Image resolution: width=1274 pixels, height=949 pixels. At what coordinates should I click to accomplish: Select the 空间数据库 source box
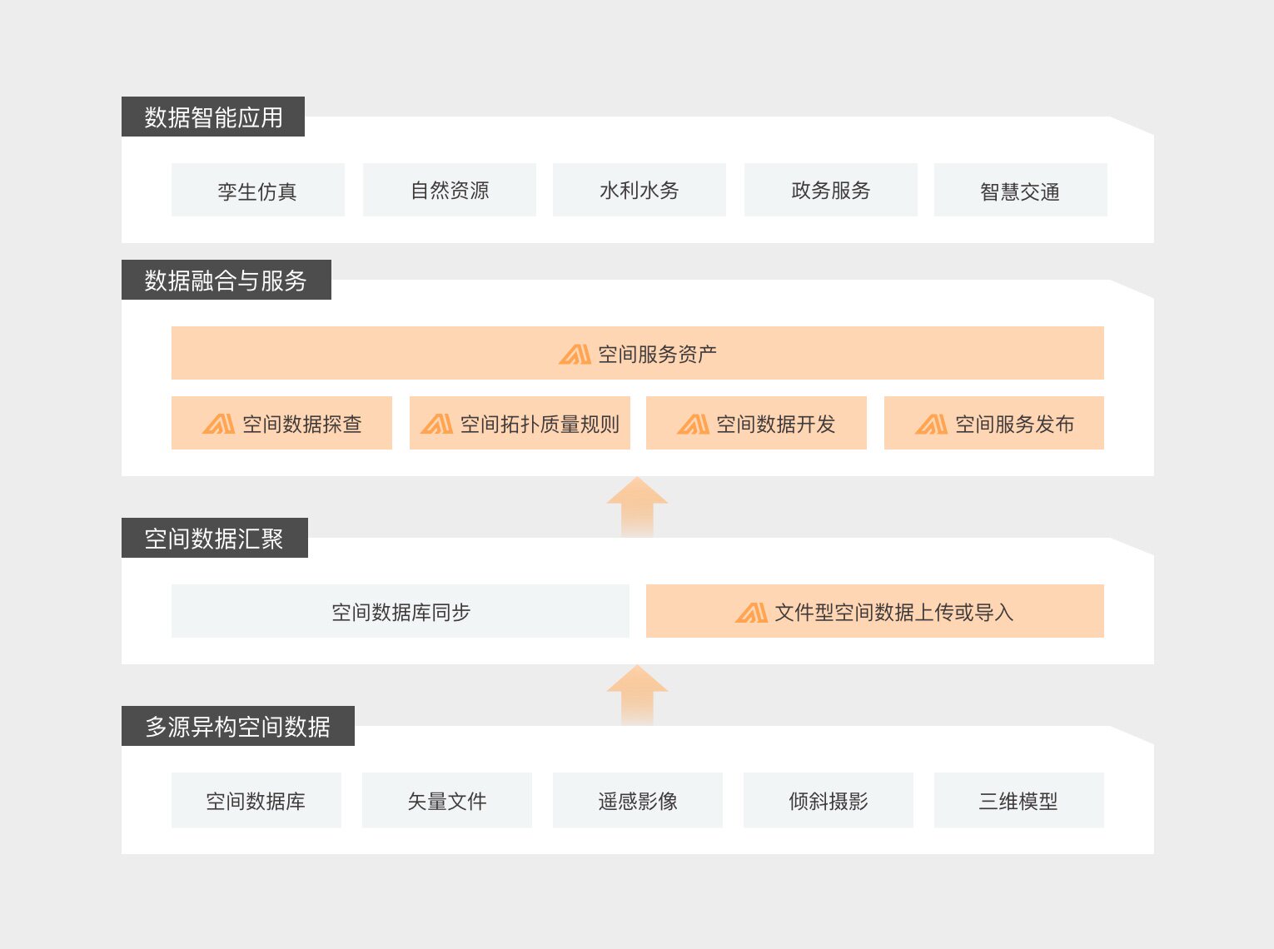(256, 800)
